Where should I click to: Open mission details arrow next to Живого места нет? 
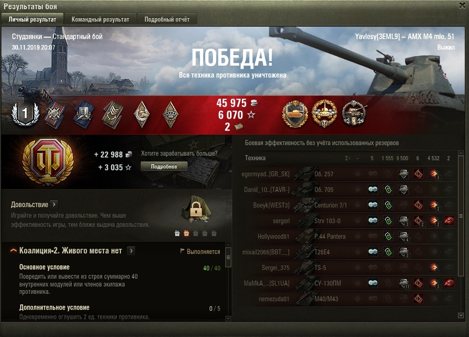coord(131,251)
